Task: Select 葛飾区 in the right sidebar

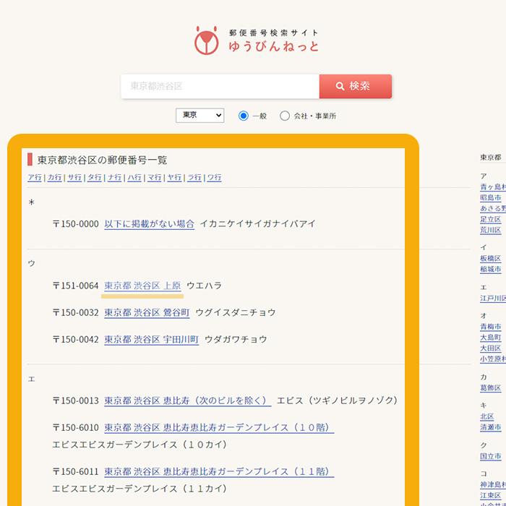Action: [491, 388]
